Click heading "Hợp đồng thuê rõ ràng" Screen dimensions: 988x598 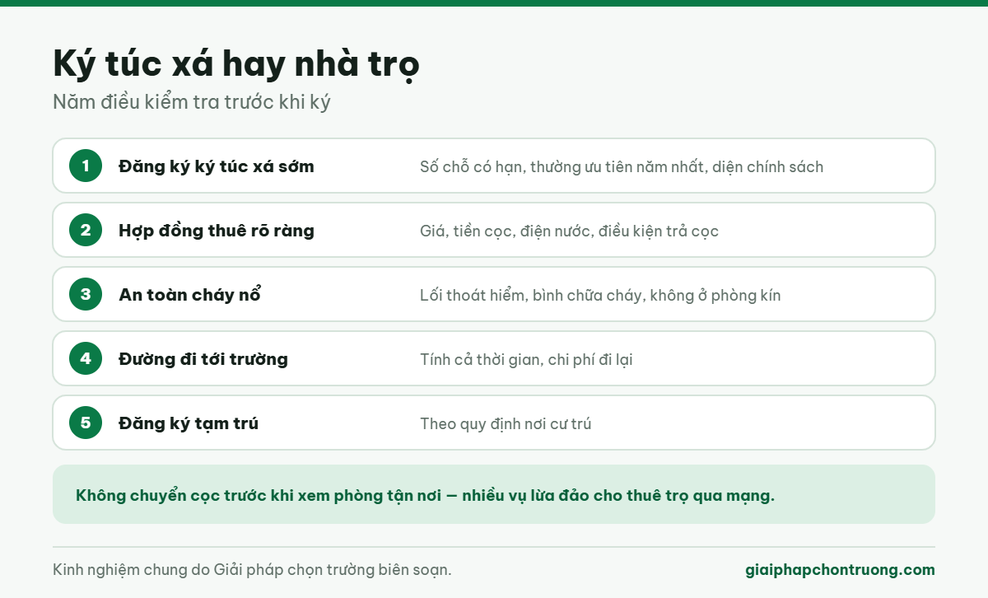[217, 231]
